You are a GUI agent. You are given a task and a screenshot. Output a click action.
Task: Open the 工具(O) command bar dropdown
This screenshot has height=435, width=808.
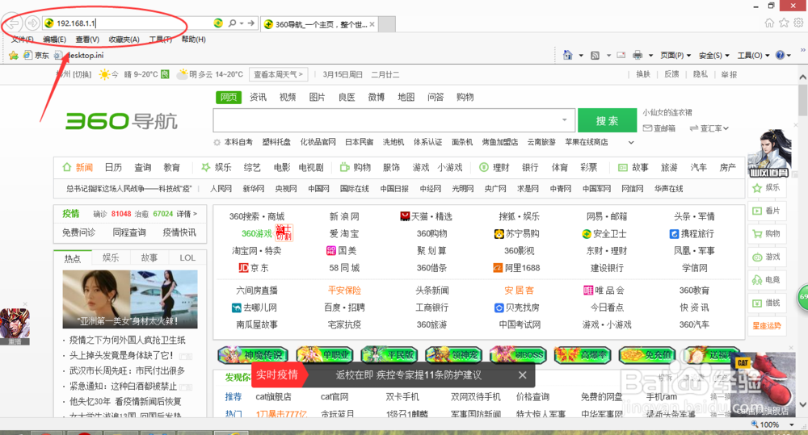click(753, 55)
